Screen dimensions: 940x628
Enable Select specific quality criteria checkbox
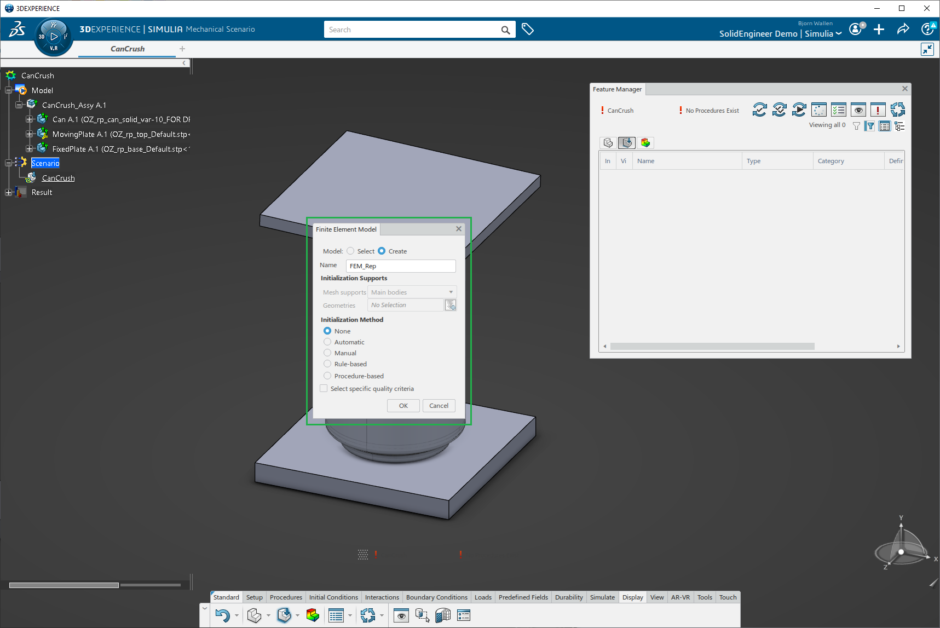(x=324, y=389)
